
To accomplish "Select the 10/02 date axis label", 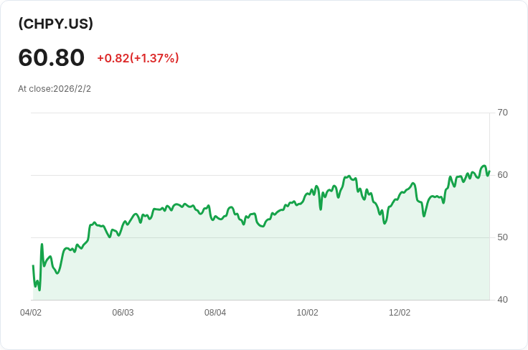I will 307,313.
